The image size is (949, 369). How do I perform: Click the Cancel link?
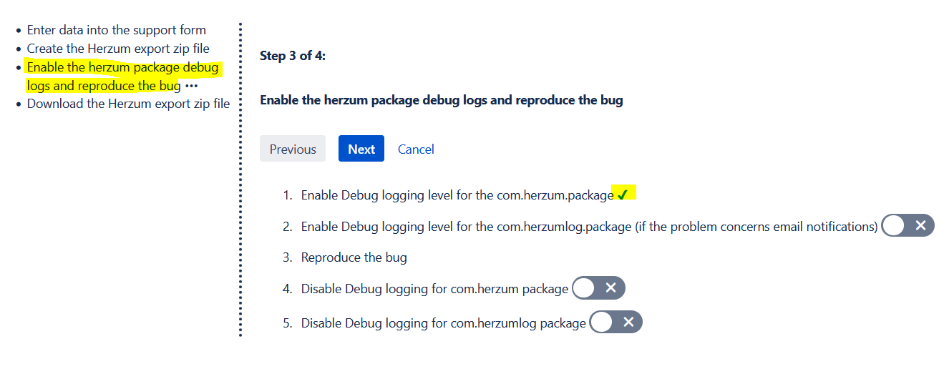click(416, 149)
